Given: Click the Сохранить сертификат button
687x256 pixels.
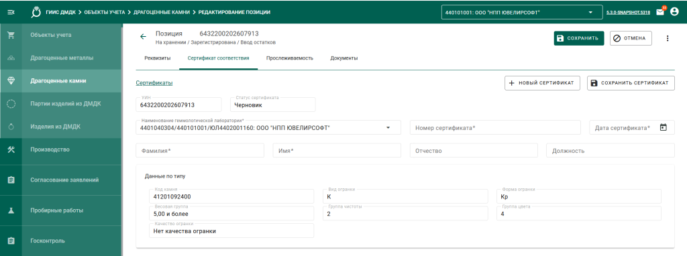Looking at the screenshot, I should 631,83.
